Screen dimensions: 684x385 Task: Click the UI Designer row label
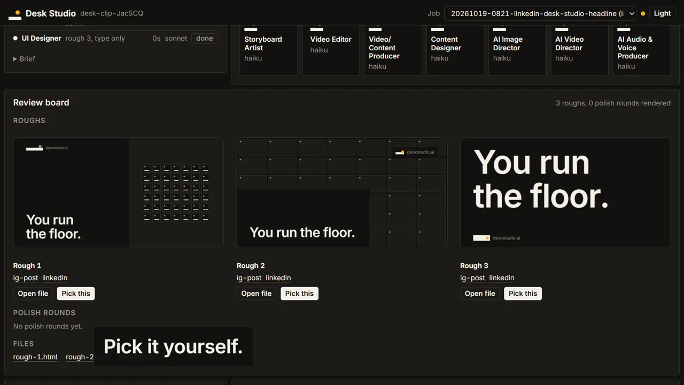coord(42,38)
